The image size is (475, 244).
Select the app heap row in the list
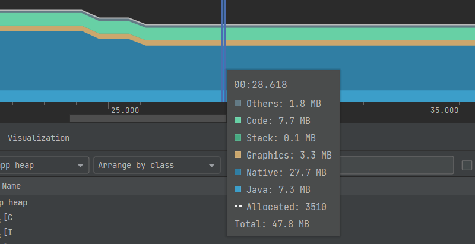[x=14, y=202]
